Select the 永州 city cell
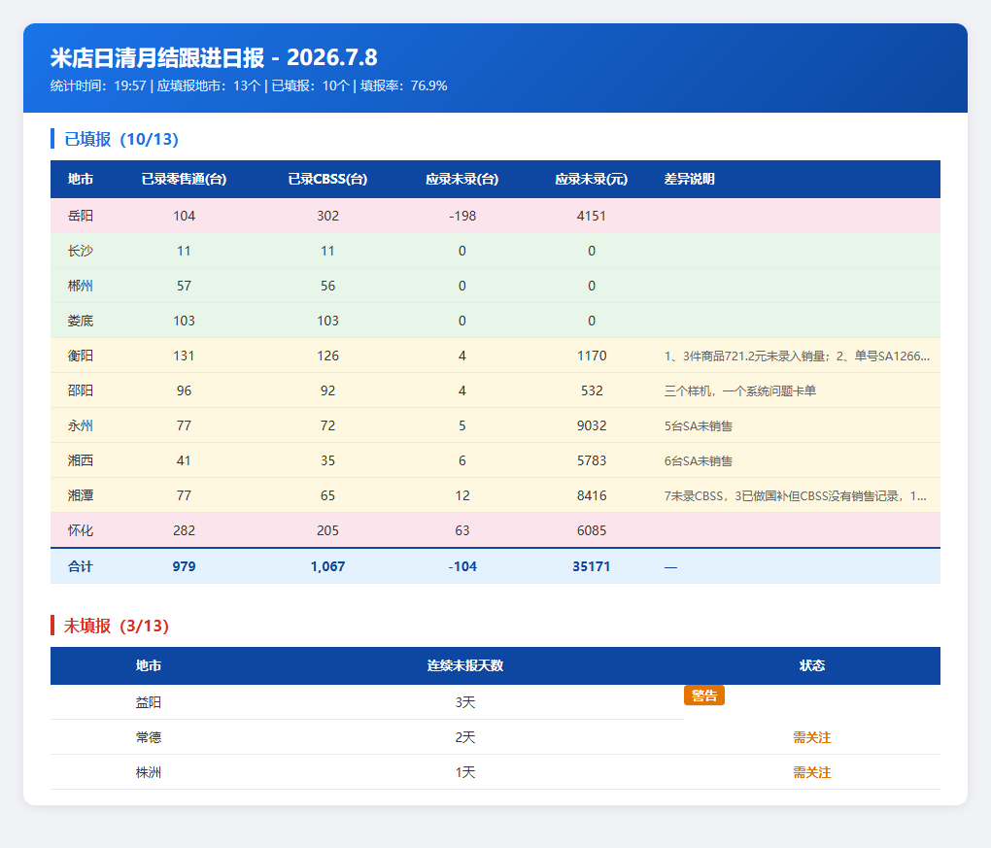 [81, 425]
